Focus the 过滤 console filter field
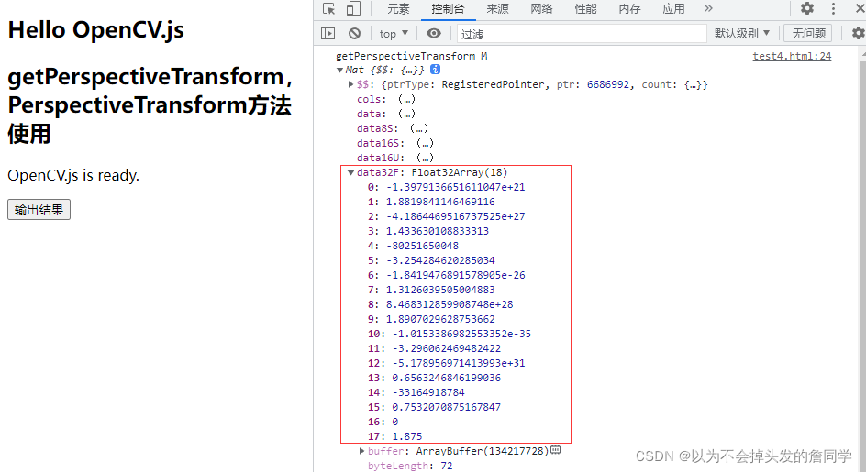The width and height of the screenshot is (866, 472). [582, 34]
